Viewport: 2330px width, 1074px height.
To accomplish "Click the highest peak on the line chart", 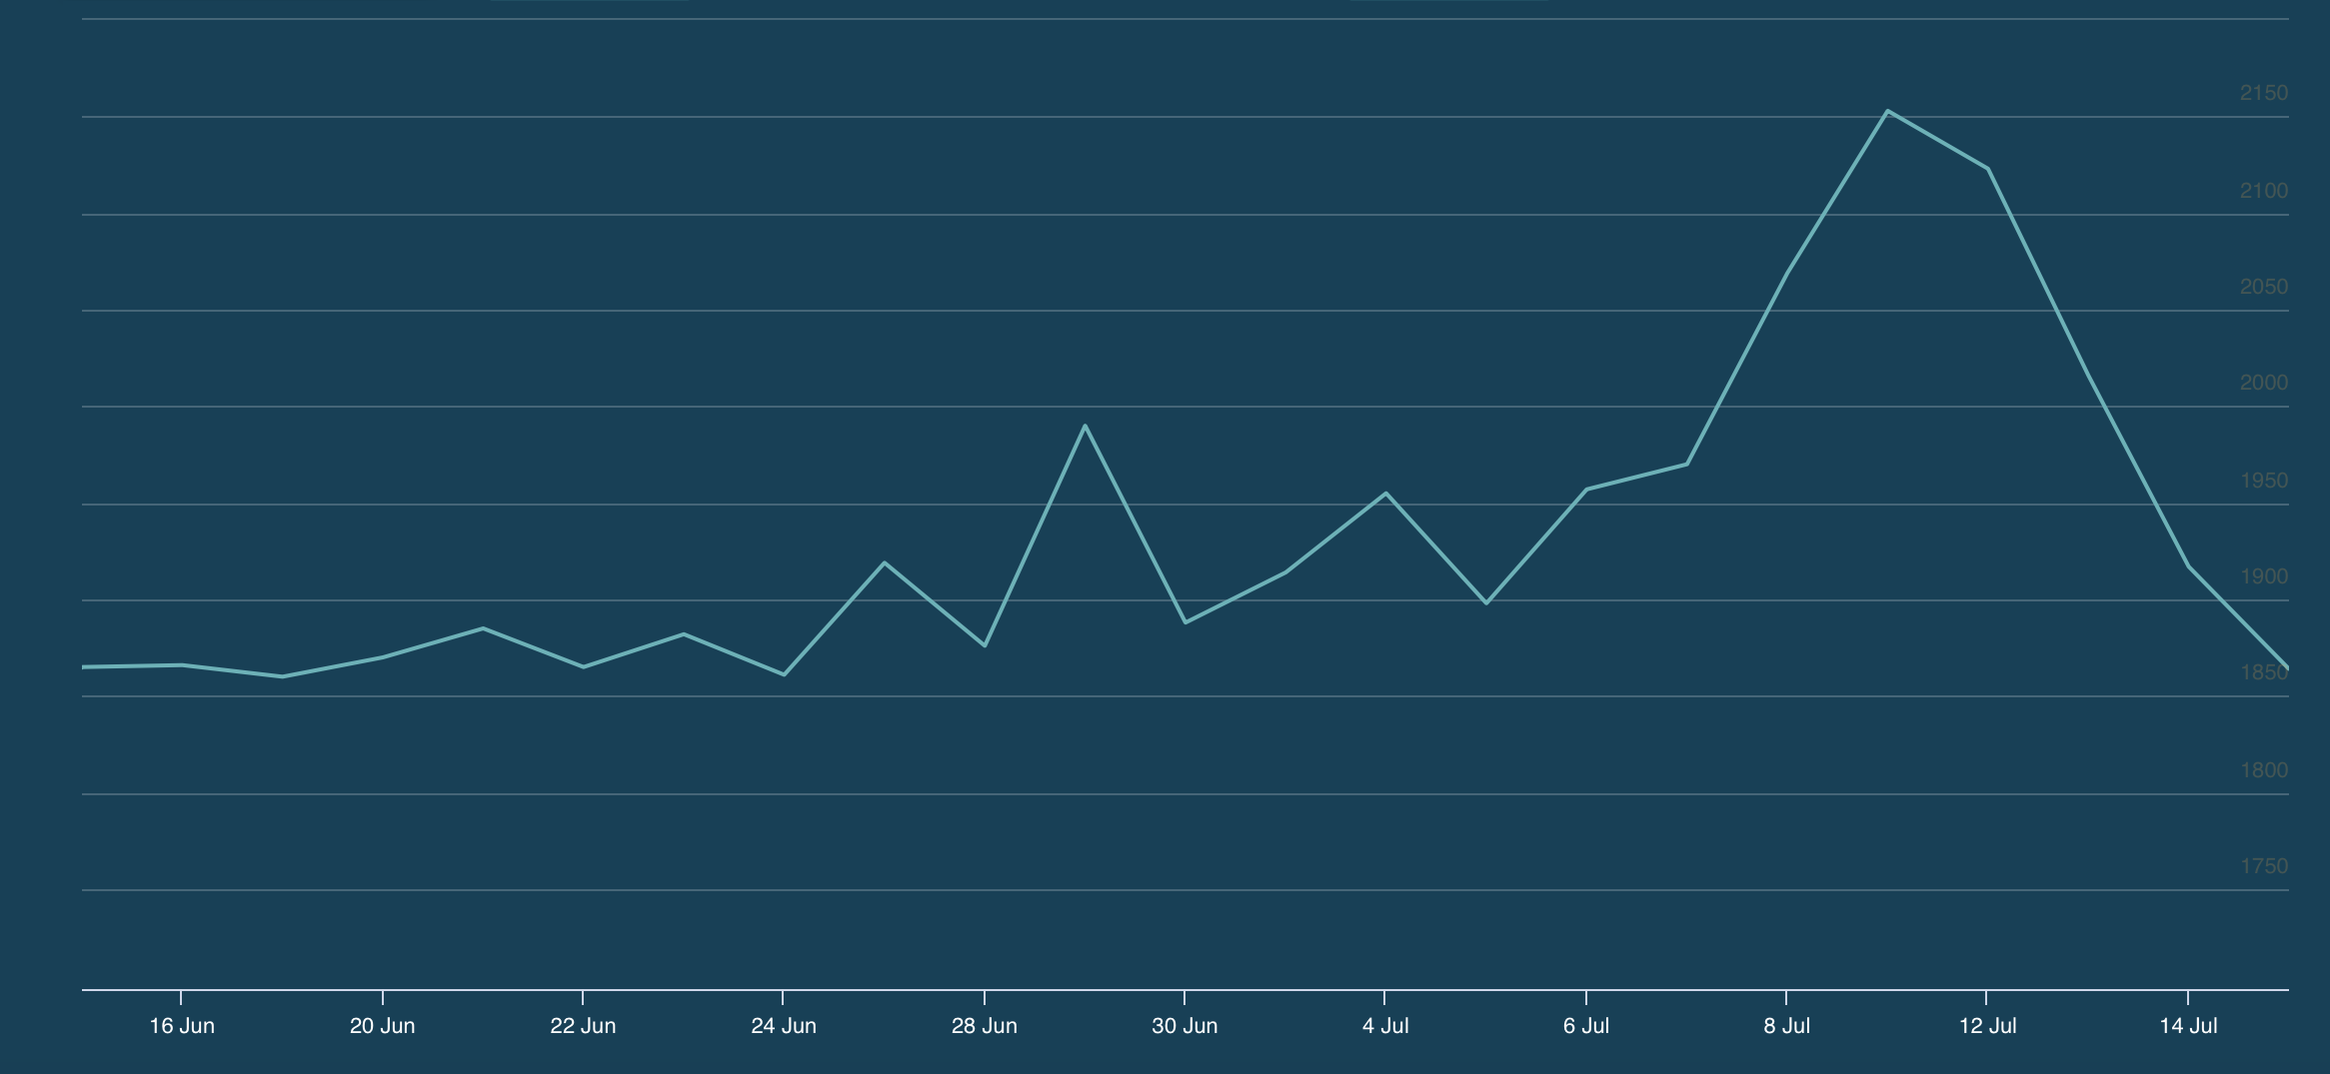I will (1886, 111).
